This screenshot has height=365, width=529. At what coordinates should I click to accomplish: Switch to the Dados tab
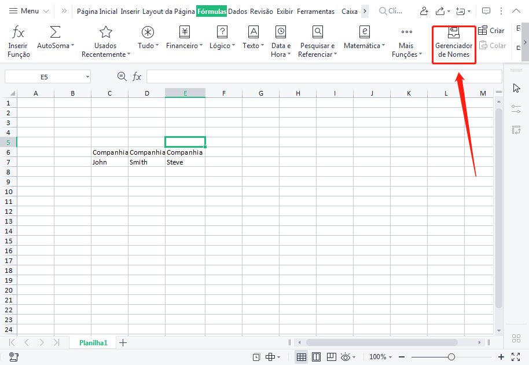(237, 11)
